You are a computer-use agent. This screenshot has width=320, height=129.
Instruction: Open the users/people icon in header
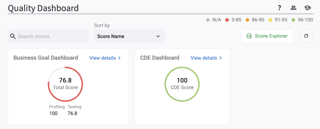(293, 8)
